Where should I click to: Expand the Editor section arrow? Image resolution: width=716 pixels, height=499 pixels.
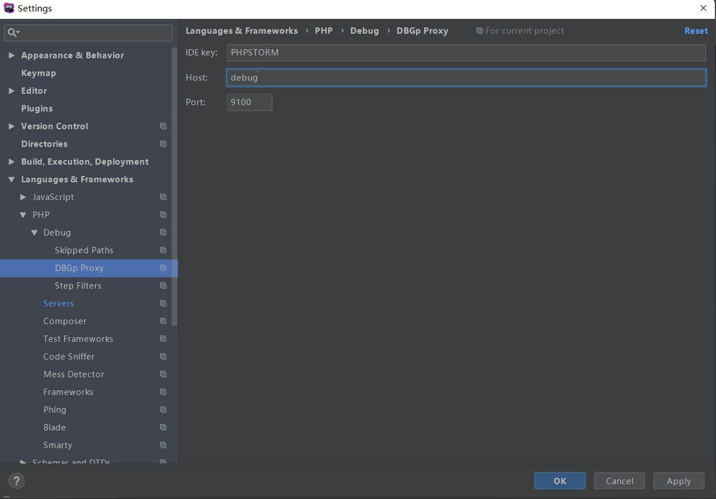click(x=11, y=91)
